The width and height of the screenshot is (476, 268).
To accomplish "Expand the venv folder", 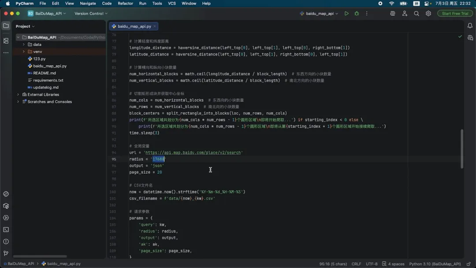I will pyautogui.click(x=24, y=52).
